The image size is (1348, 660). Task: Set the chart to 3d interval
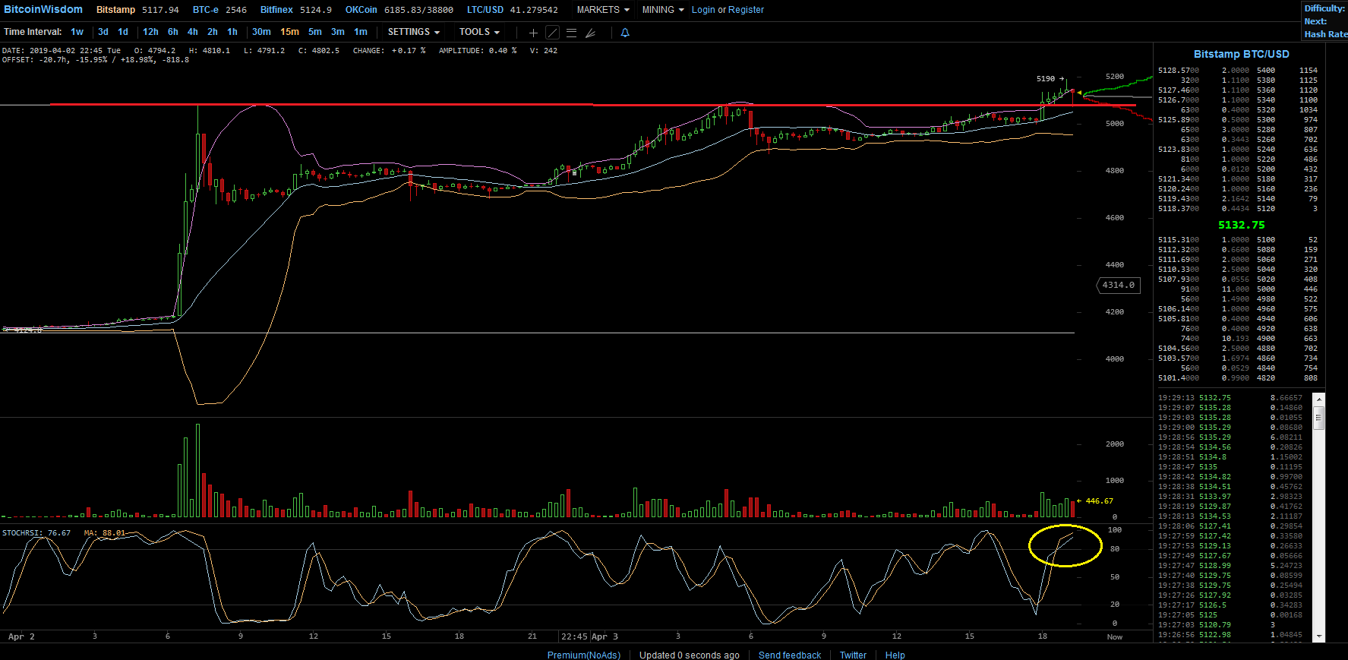point(103,32)
